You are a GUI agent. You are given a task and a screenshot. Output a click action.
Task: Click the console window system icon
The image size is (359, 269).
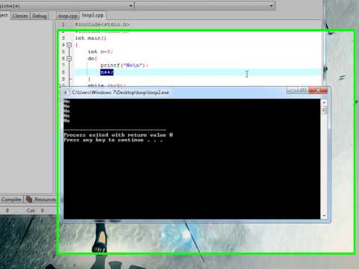66,93
